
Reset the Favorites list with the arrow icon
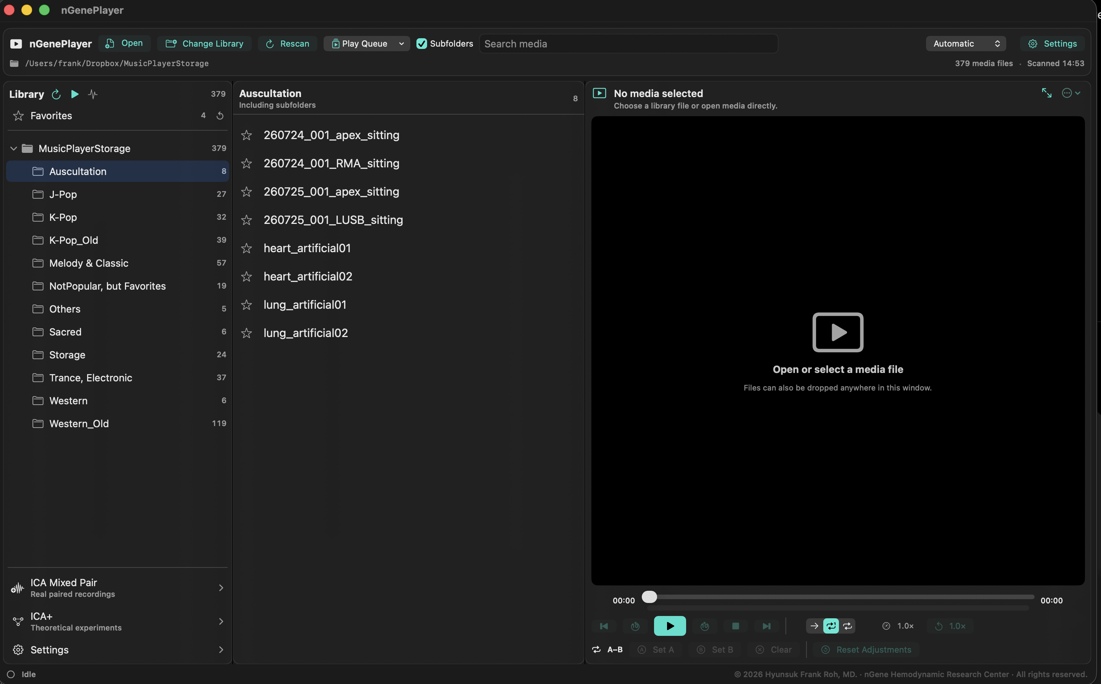point(220,116)
